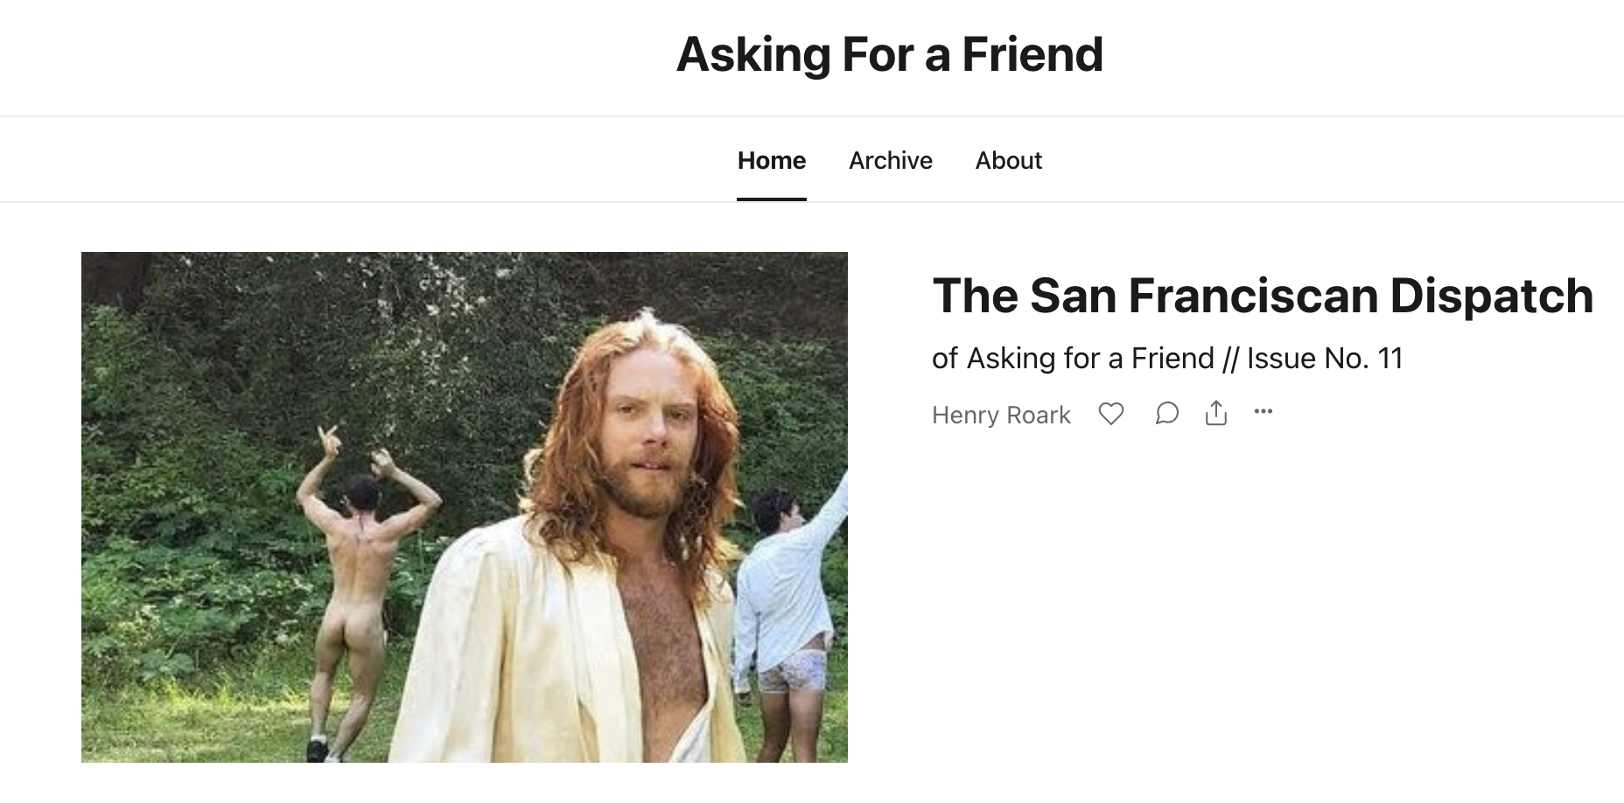The width and height of the screenshot is (1624, 803).
Task: Visit the newsletter About page
Action: click(1008, 161)
